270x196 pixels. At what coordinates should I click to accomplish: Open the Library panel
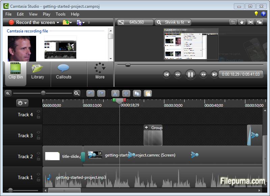[37, 72]
